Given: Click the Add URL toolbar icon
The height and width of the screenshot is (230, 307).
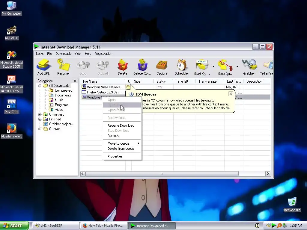Looking at the screenshot, I should tap(43, 67).
